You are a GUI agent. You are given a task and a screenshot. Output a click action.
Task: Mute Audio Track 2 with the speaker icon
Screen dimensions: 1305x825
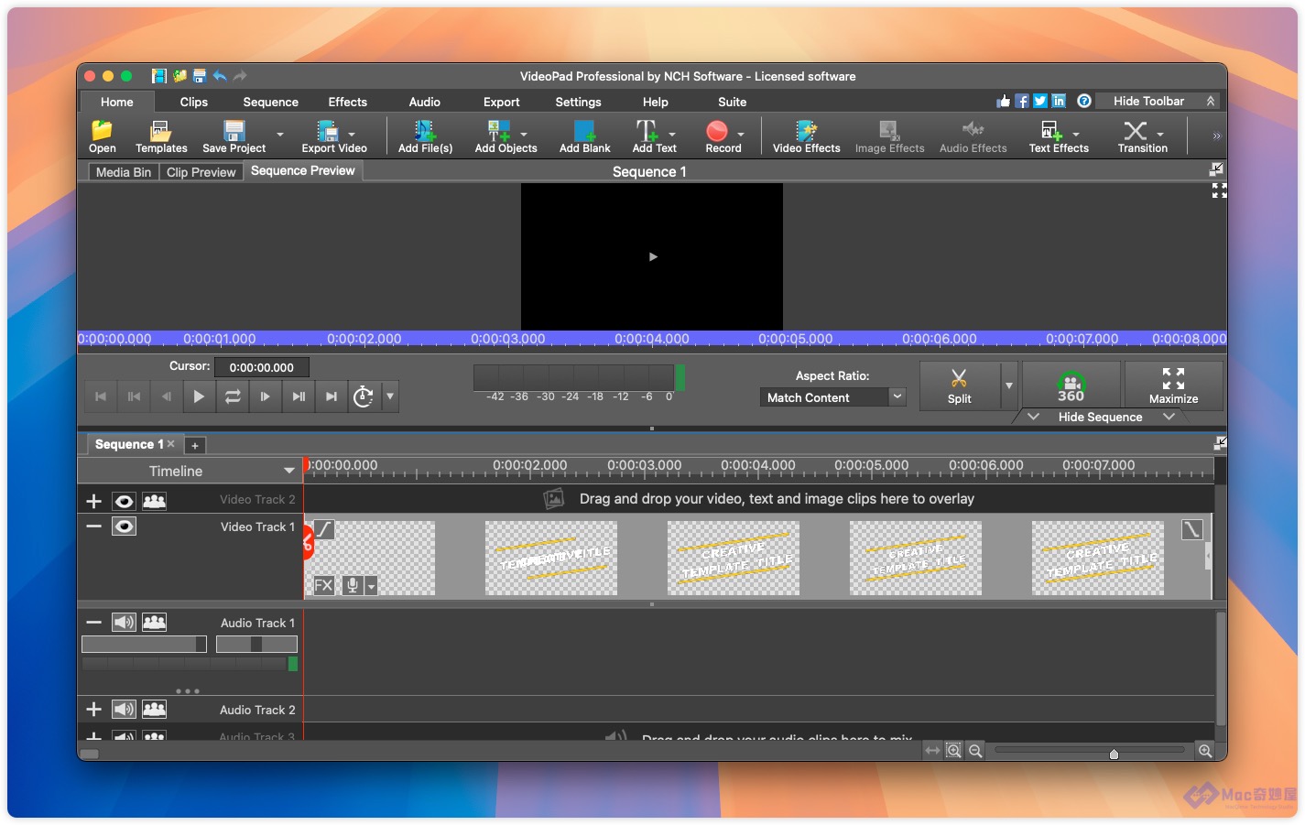point(124,709)
